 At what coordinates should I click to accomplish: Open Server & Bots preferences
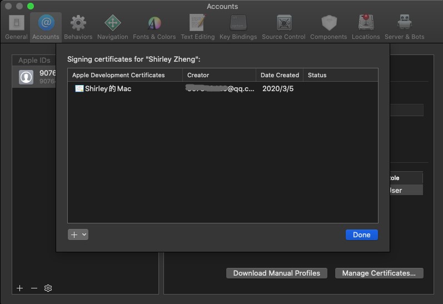point(404,27)
